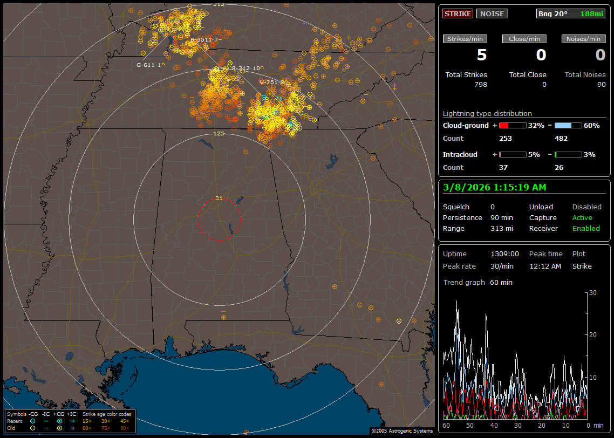This screenshot has width=614, height=438.
Task: Click the negative Cloud-ground blue percentage bar
Action: 568,125
